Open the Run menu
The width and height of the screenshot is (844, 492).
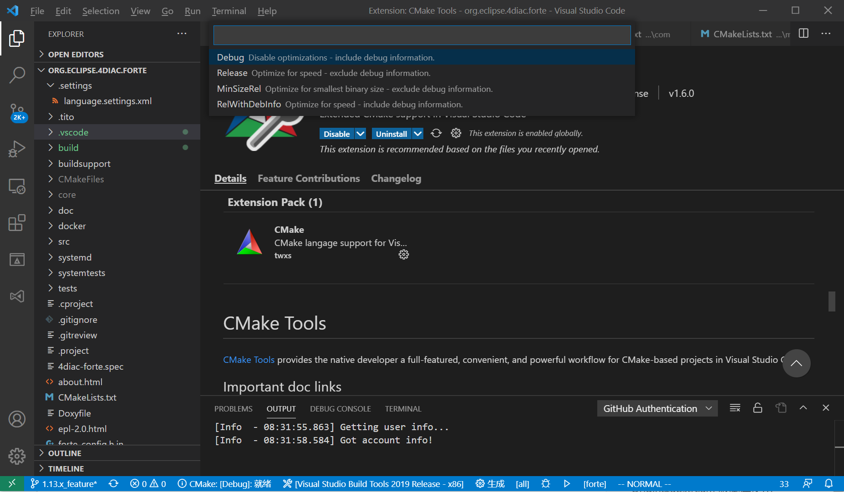coord(192,10)
